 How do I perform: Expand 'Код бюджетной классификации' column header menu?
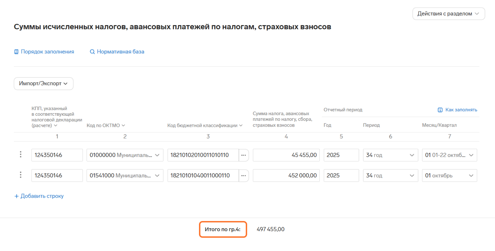(205, 125)
